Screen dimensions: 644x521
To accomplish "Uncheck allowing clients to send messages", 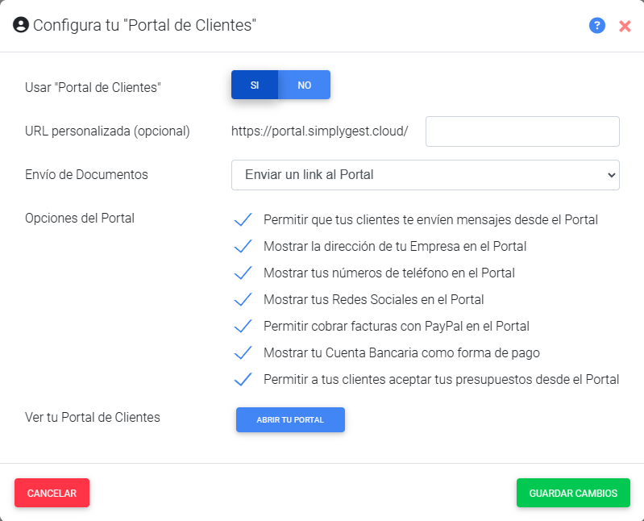I will click(x=243, y=220).
